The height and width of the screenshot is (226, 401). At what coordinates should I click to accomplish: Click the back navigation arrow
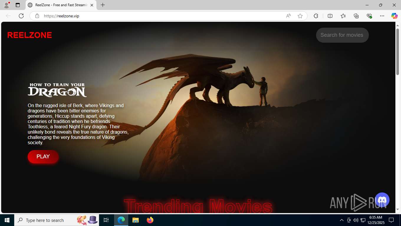tap(8, 16)
